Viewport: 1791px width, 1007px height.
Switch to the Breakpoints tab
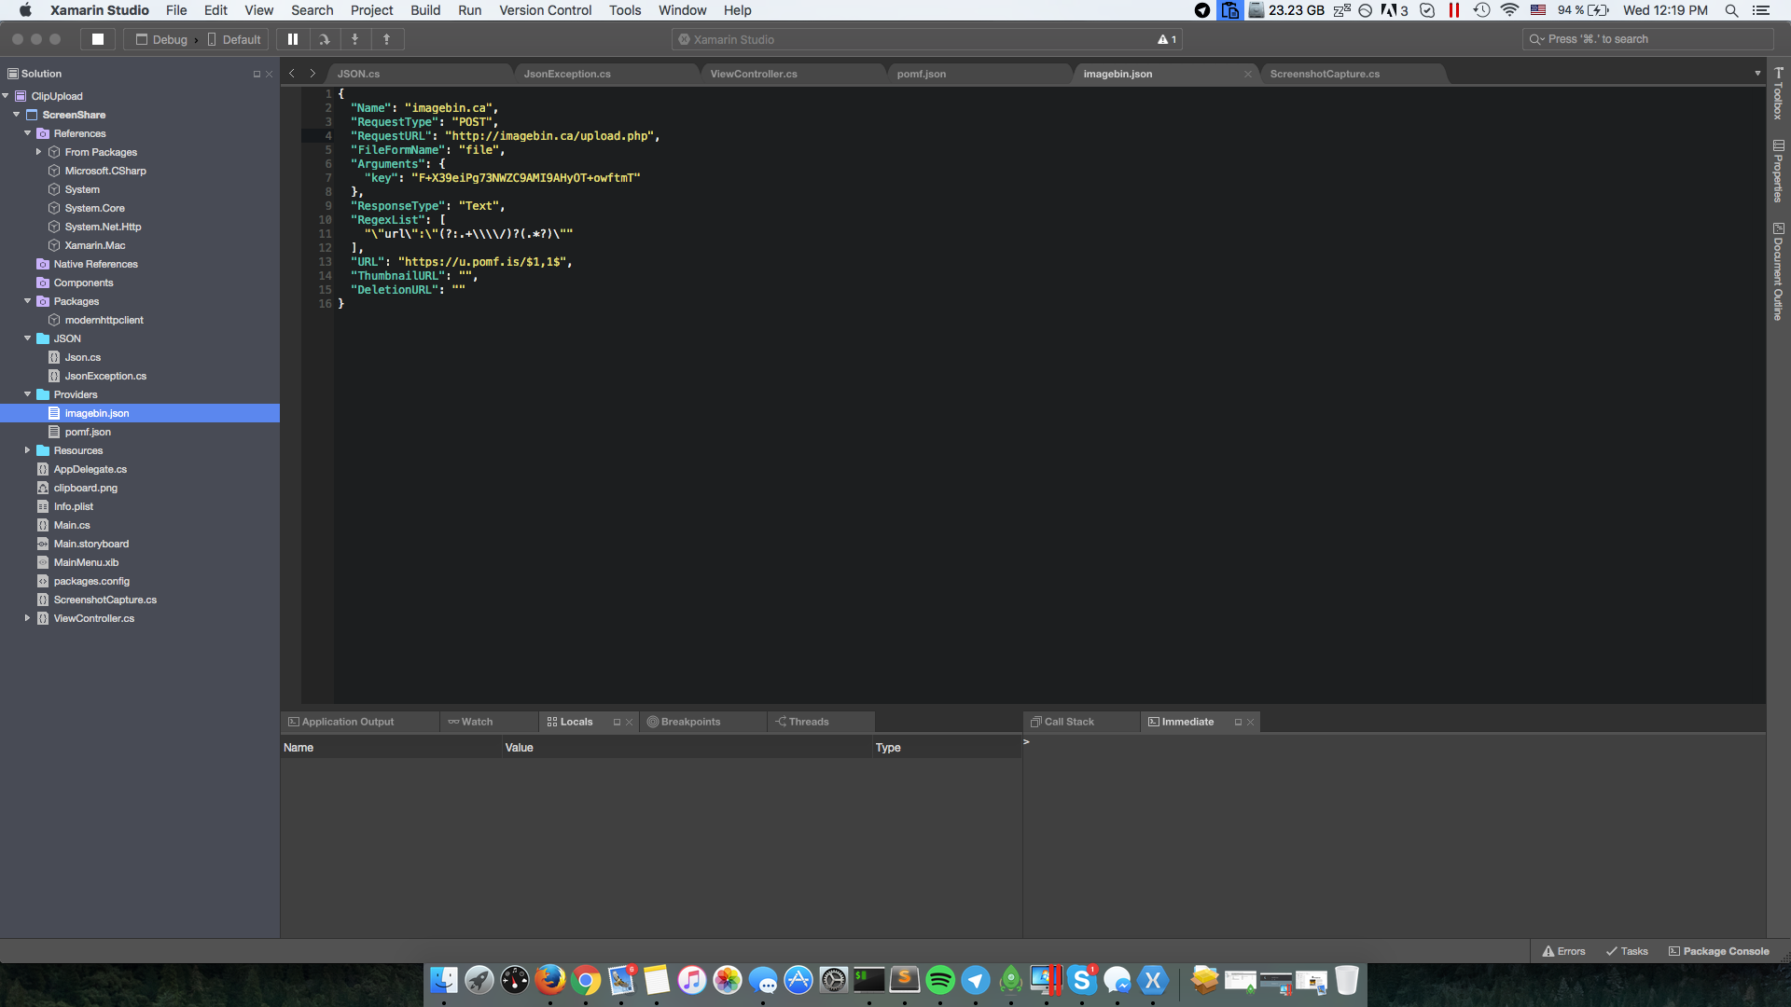[691, 722]
